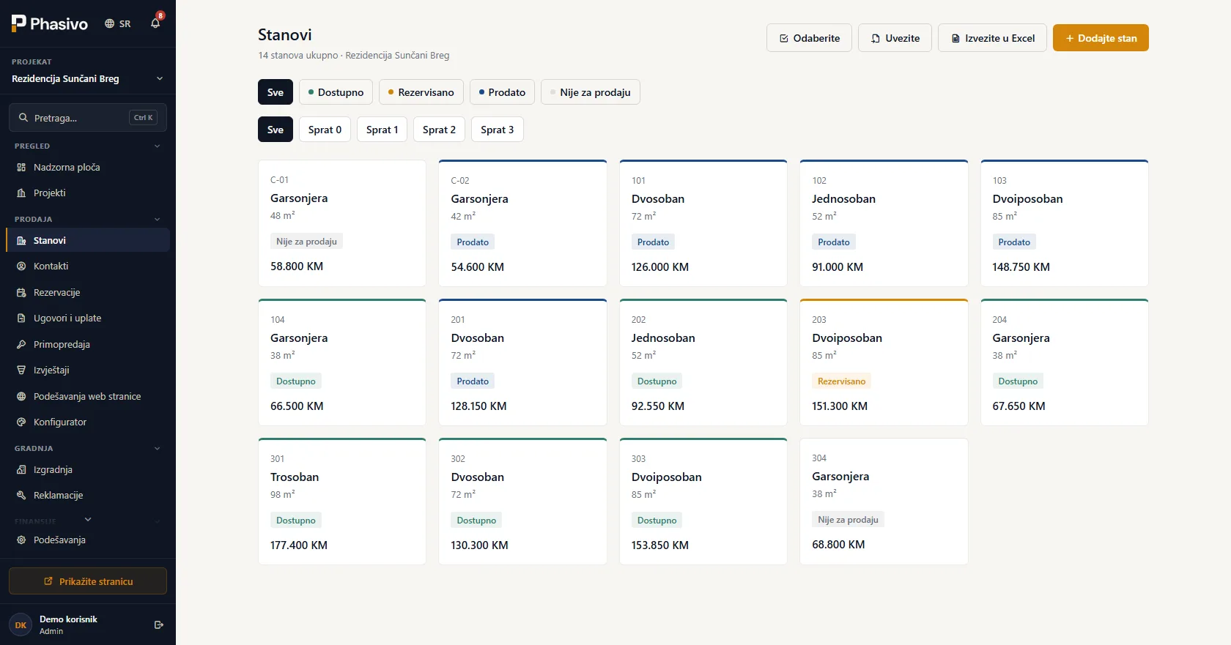Click the Dodajte stan button

pos(1101,38)
